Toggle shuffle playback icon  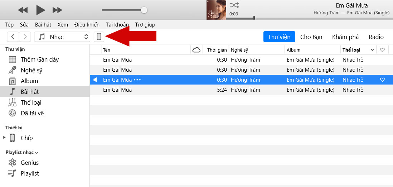pyautogui.click(x=234, y=5)
